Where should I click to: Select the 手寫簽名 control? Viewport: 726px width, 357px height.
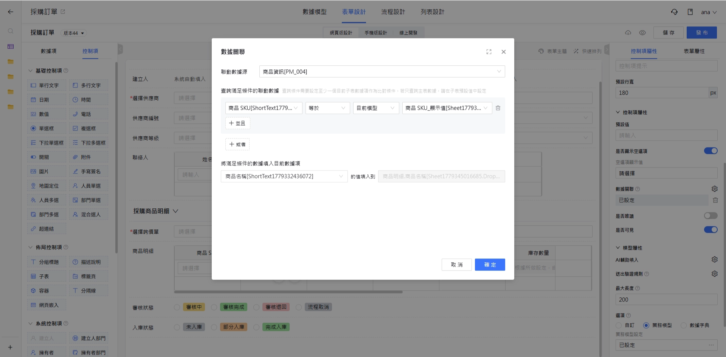click(x=88, y=171)
